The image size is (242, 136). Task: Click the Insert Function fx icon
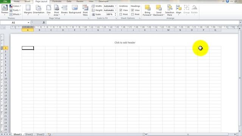[x=44, y=23]
